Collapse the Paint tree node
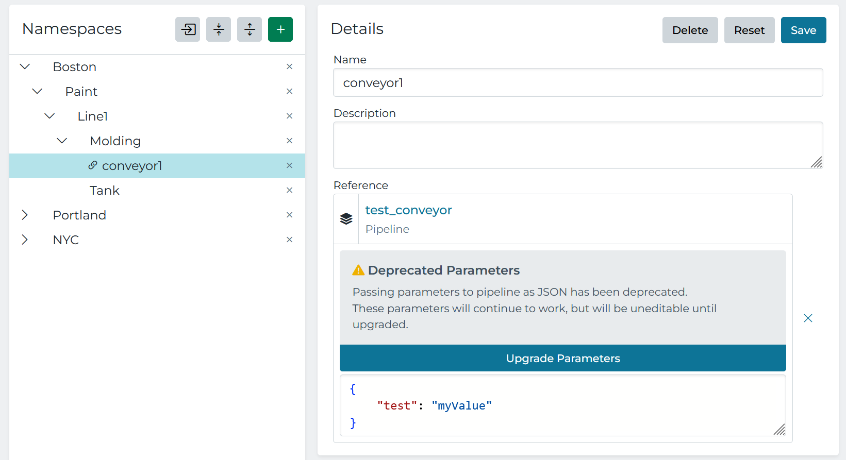Image resolution: width=846 pixels, height=460 pixels. click(37, 91)
